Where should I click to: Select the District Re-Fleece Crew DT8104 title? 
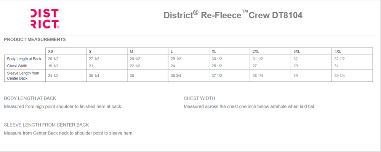click(x=233, y=15)
